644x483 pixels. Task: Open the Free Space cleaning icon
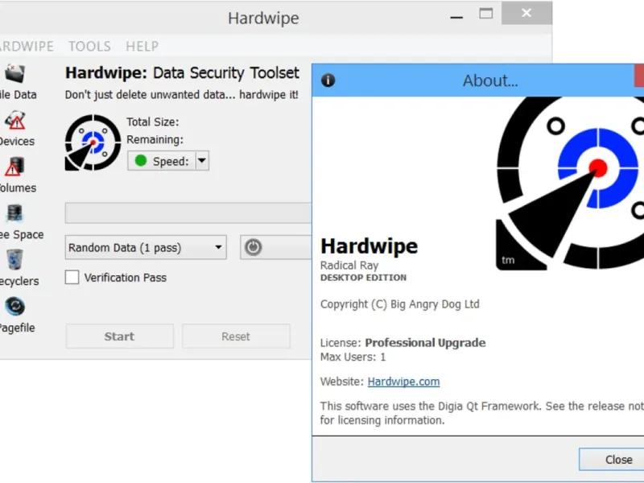pos(15,213)
